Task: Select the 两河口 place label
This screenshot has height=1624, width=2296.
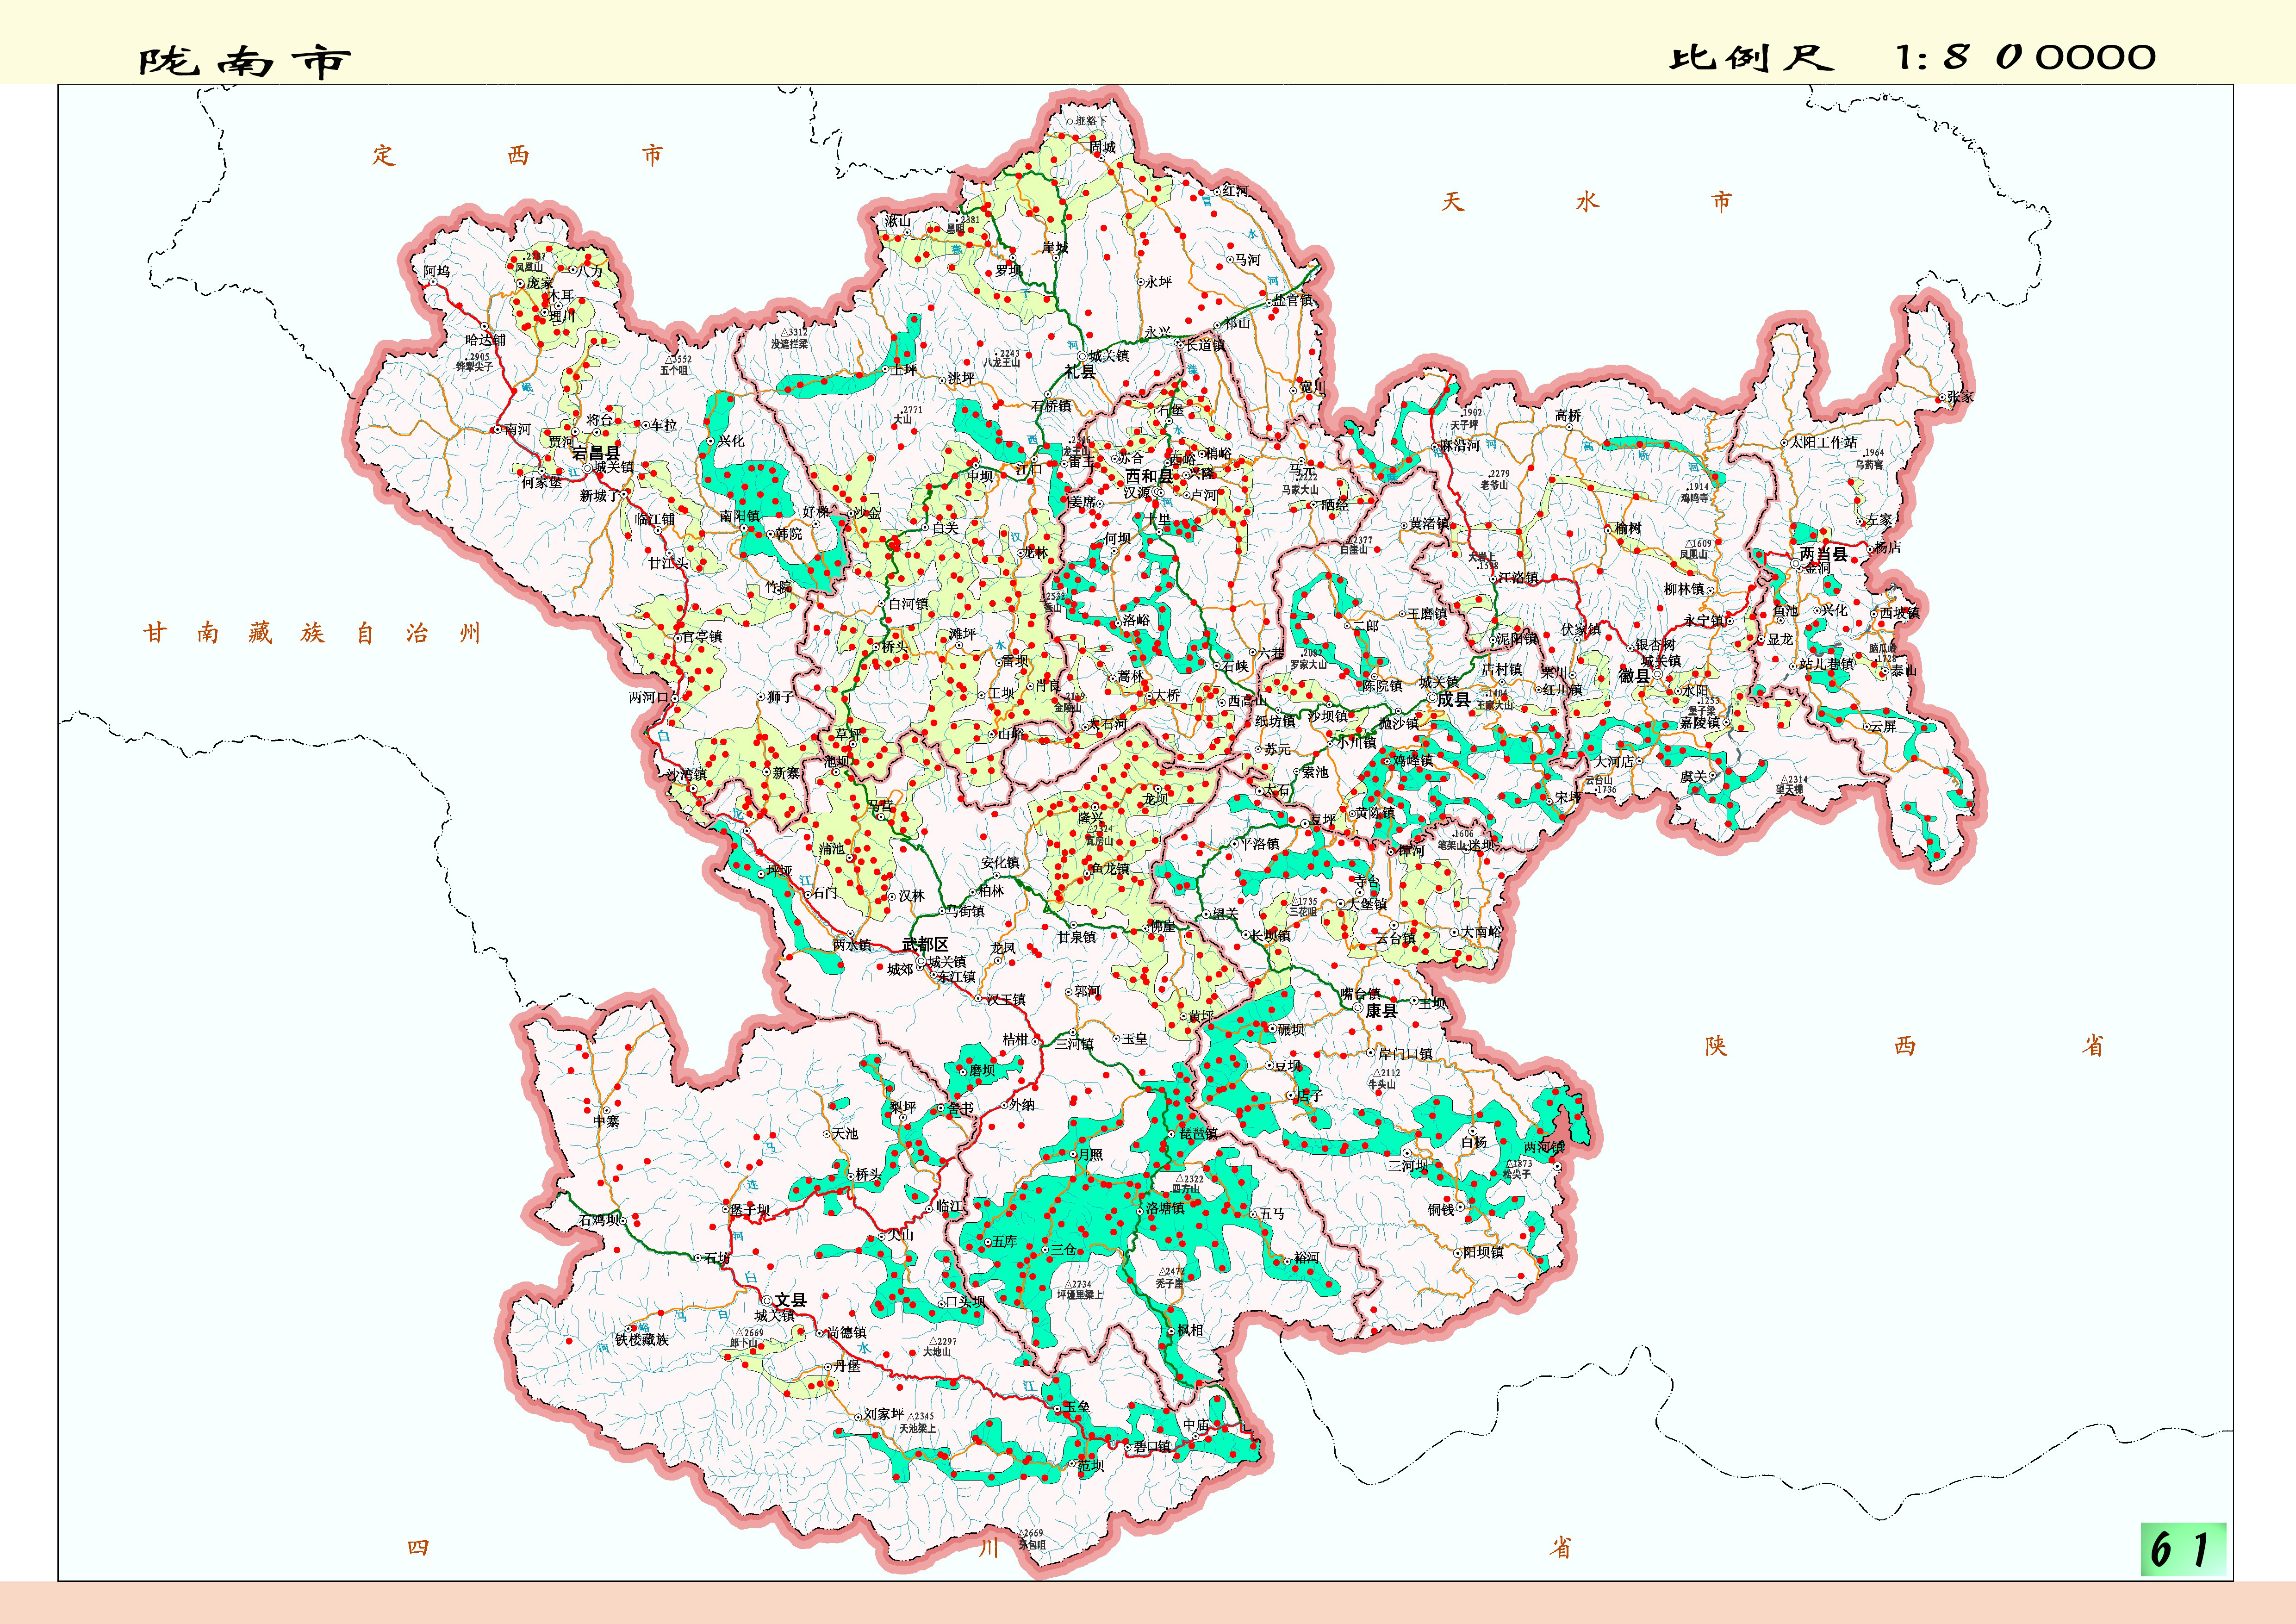Action: point(649,697)
